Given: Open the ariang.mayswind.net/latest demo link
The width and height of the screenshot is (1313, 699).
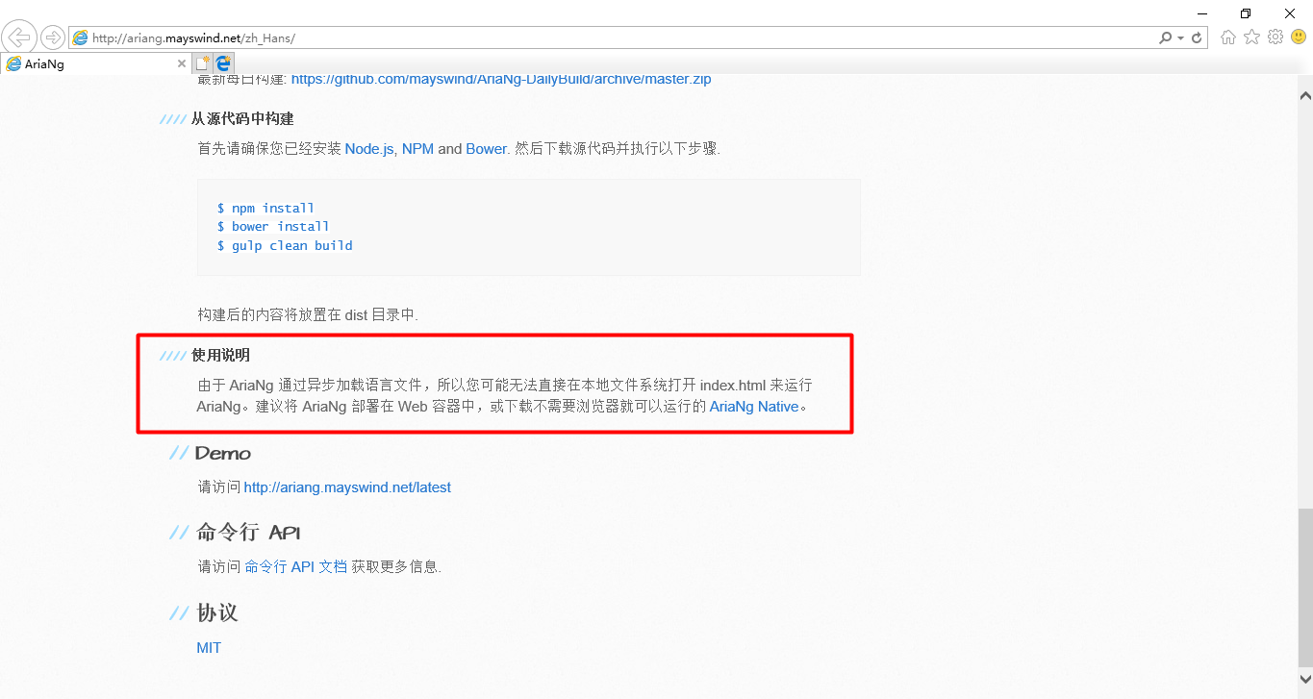Looking at the screenshot, I should [x=347, y=487].
